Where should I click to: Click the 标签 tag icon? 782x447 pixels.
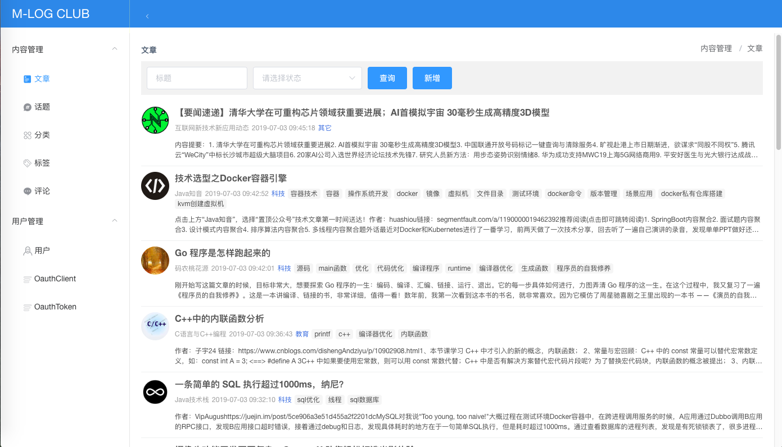[26, 162]
